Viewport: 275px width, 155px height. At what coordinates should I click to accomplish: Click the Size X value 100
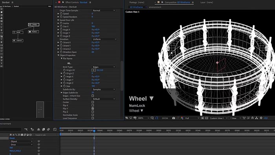pyautogui.click(x=93, y=26)
